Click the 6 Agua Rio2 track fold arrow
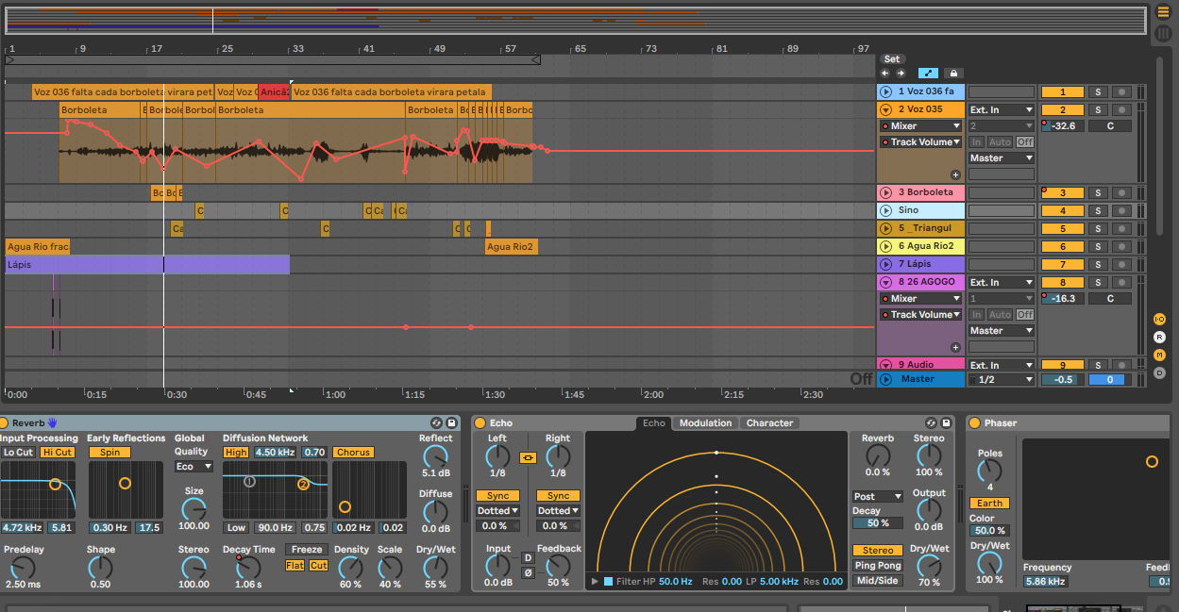 (885, 246)
